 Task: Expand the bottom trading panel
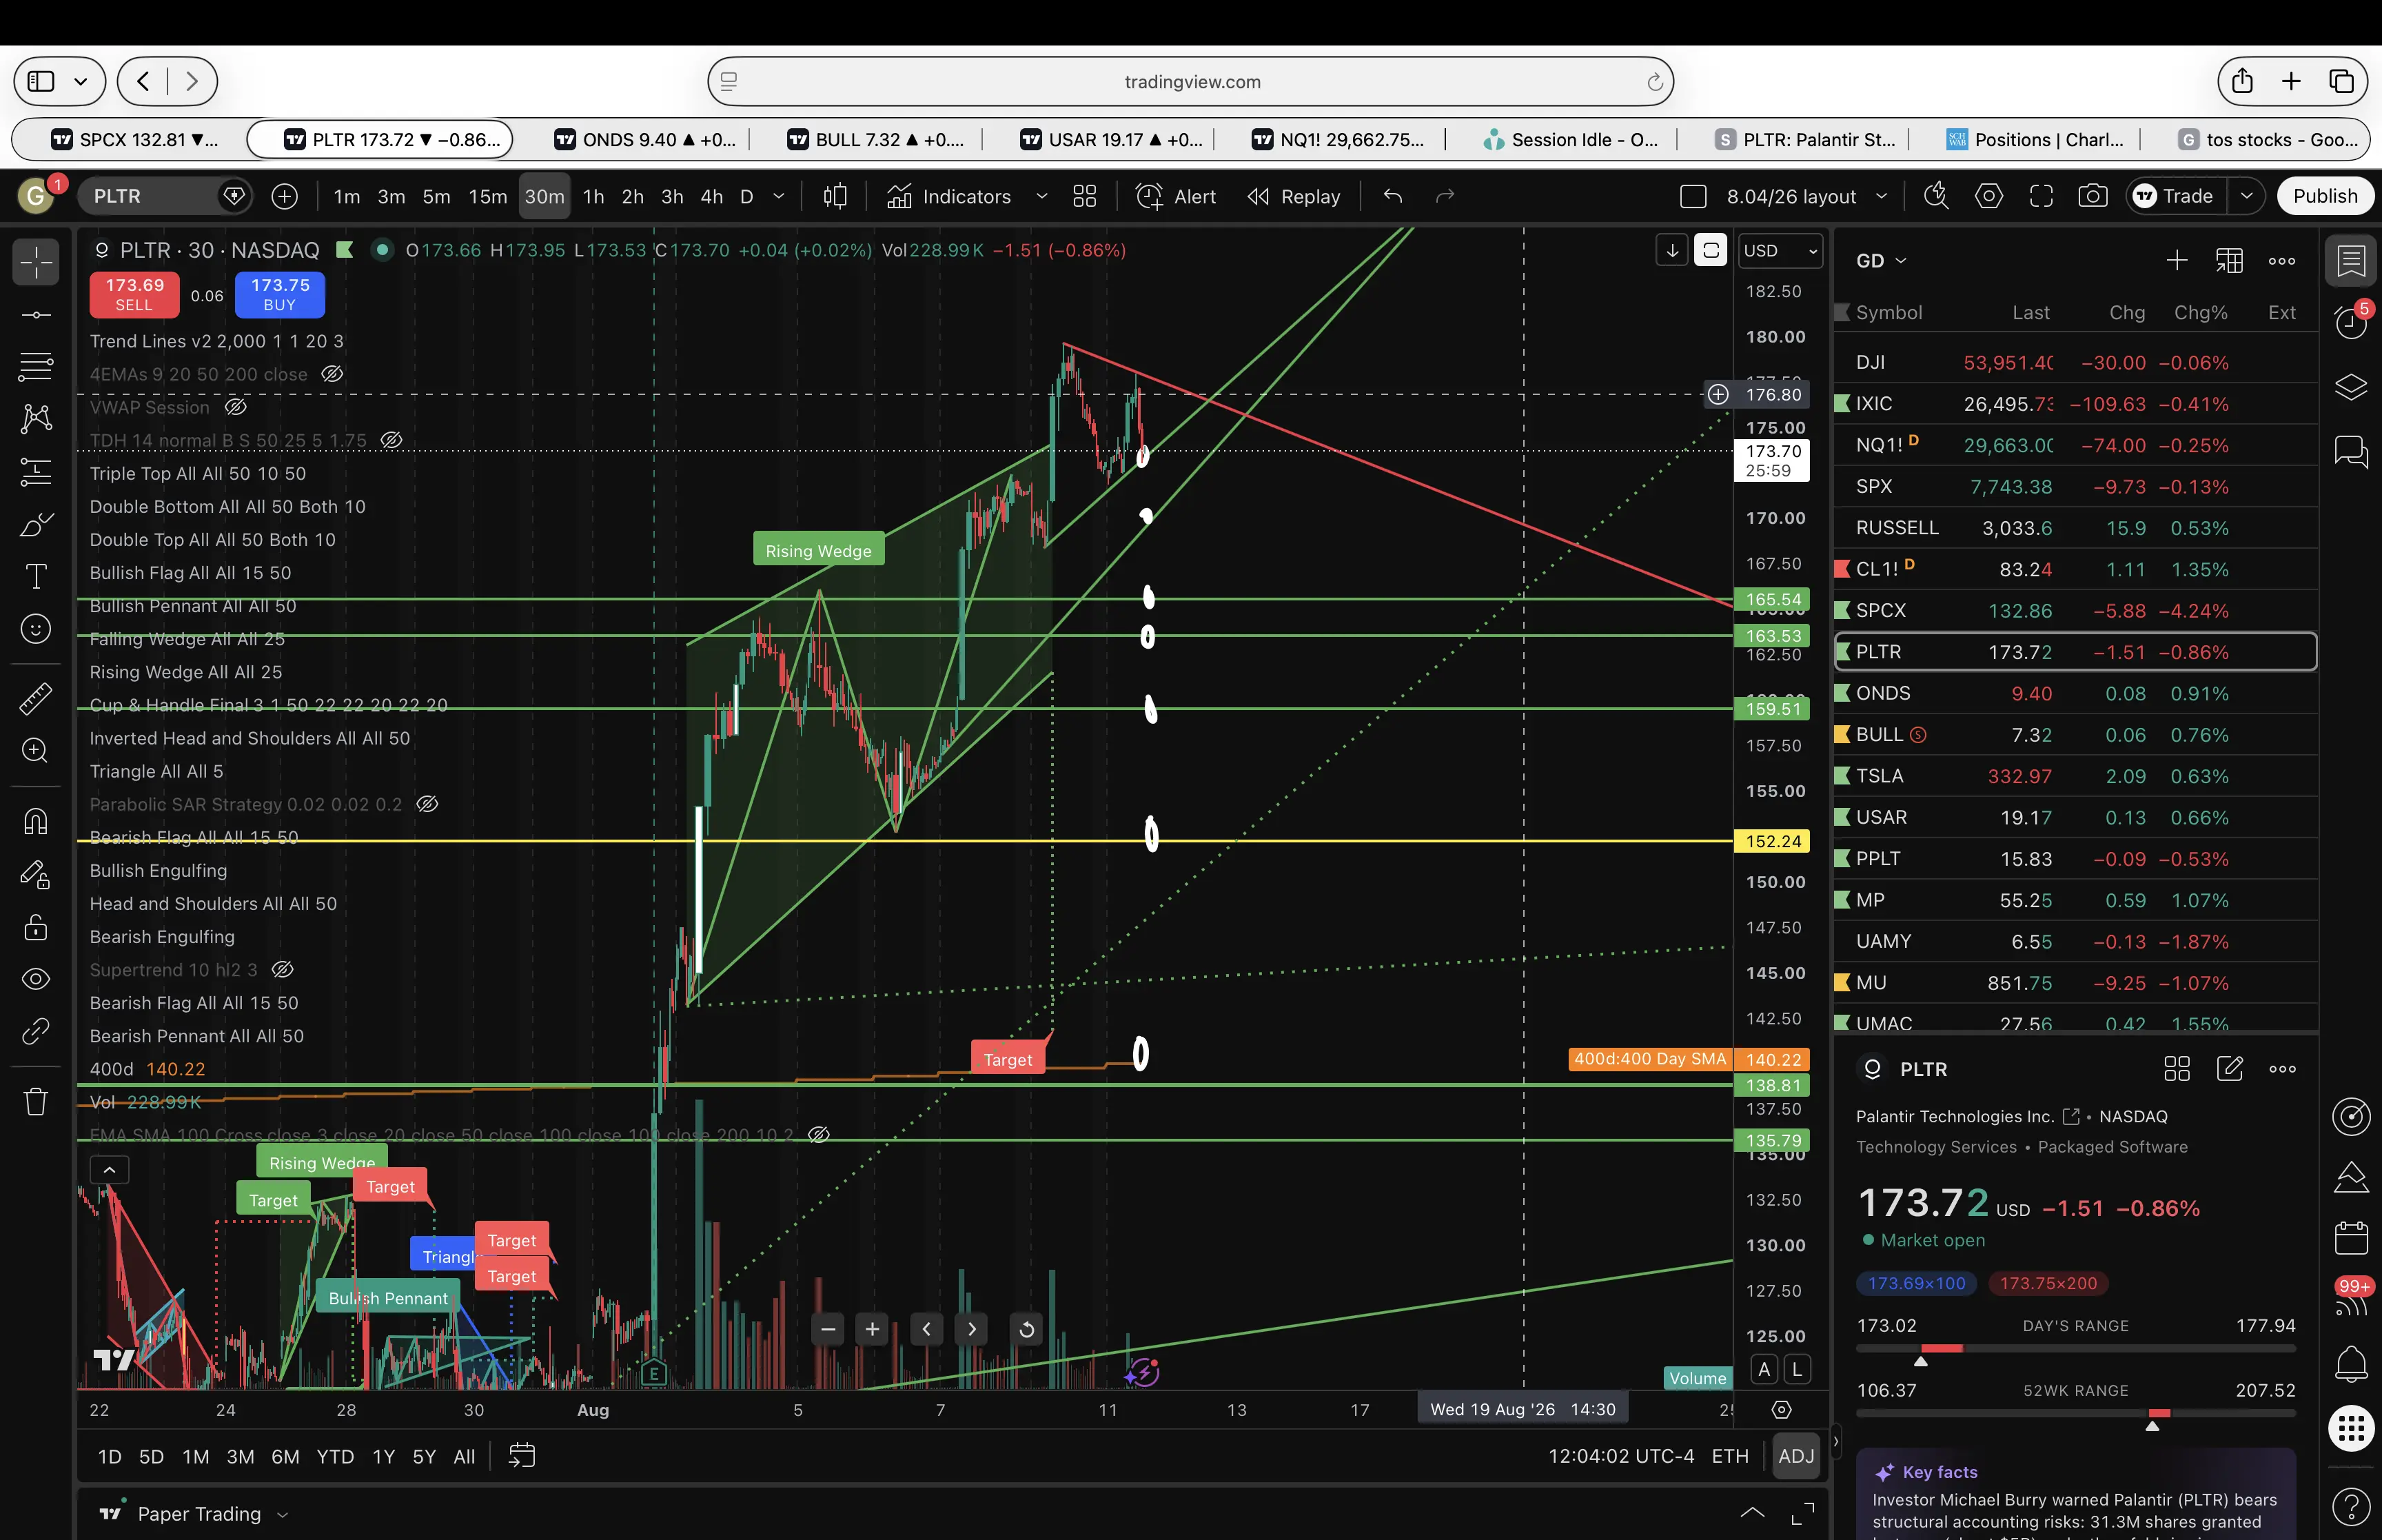[1752, 1514]
